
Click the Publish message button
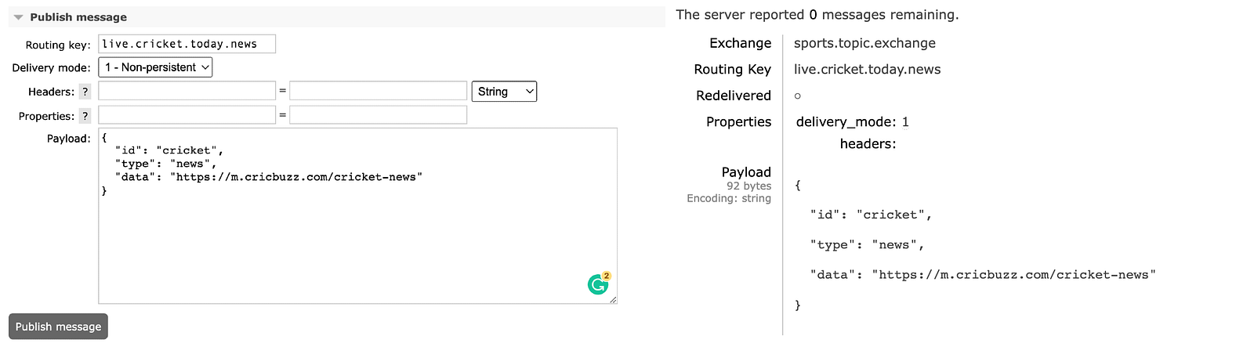[x=58, y=327]
